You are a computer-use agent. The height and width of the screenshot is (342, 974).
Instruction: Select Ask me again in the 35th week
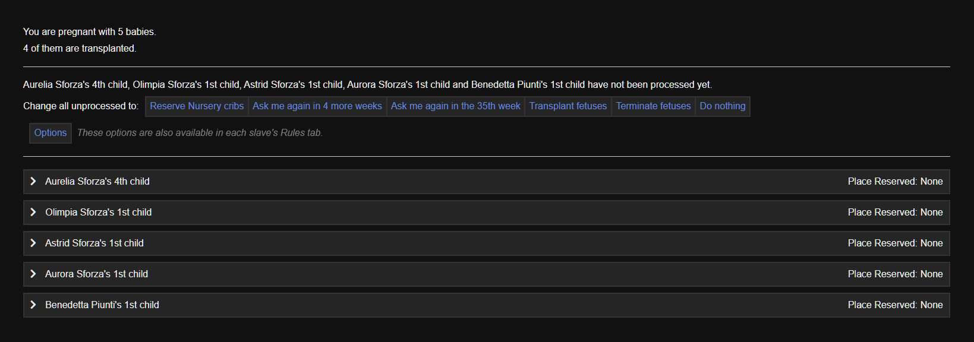(455, 106)
